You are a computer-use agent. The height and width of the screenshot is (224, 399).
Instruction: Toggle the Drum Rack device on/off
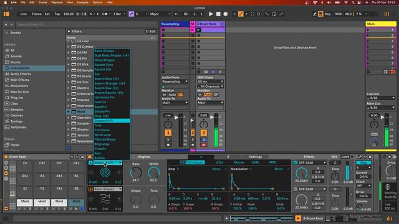(6, 157)
